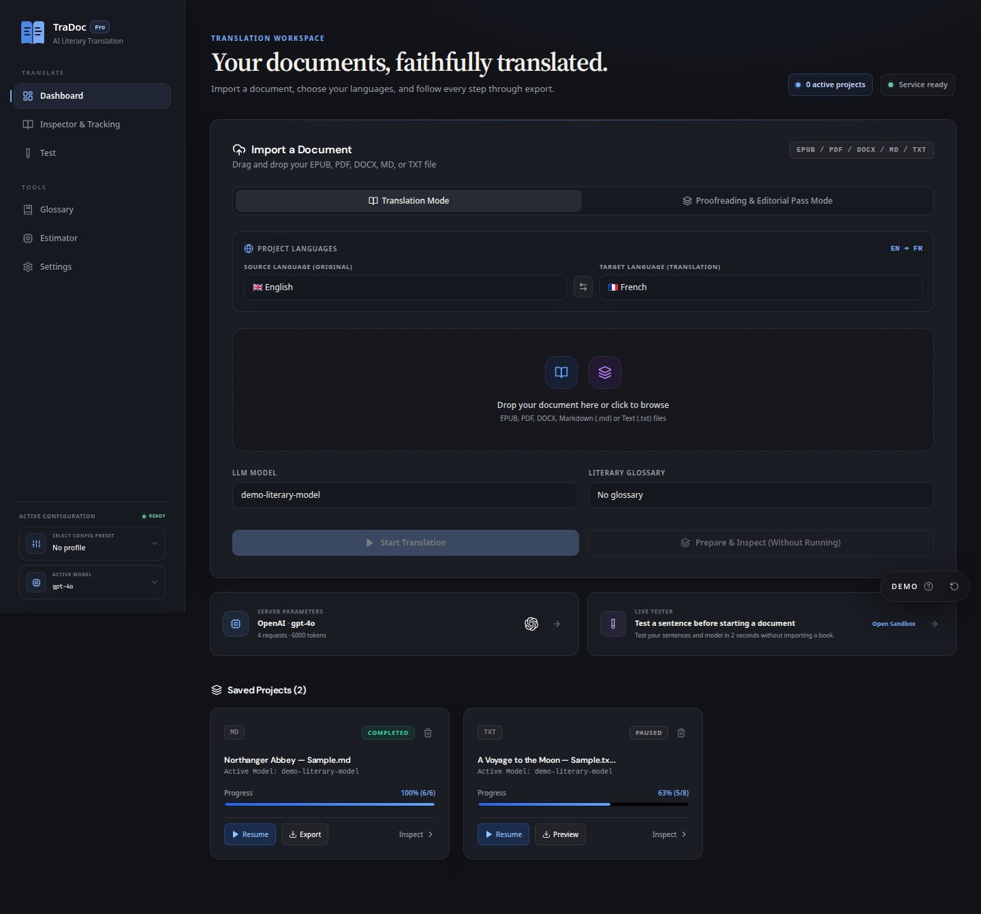Click the document drop zone to browse
Image resolution: width=981 pixels, height=914 pixels.
tap(583, 390)
